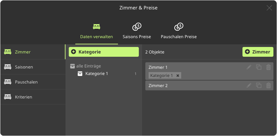Duplicate Zimmer 1 with the copy icon
This screenshot has height=136, width=277.
(259, 67)
